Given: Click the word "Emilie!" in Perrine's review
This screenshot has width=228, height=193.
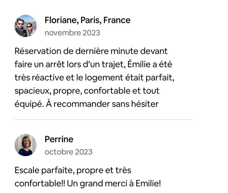Looking at the screenshot, I should click(148, 183).
